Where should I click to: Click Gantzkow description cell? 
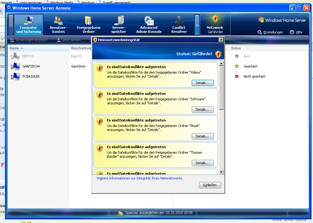pos(78,66)
